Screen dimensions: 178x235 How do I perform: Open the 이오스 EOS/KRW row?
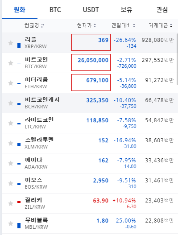click(89, 183)
